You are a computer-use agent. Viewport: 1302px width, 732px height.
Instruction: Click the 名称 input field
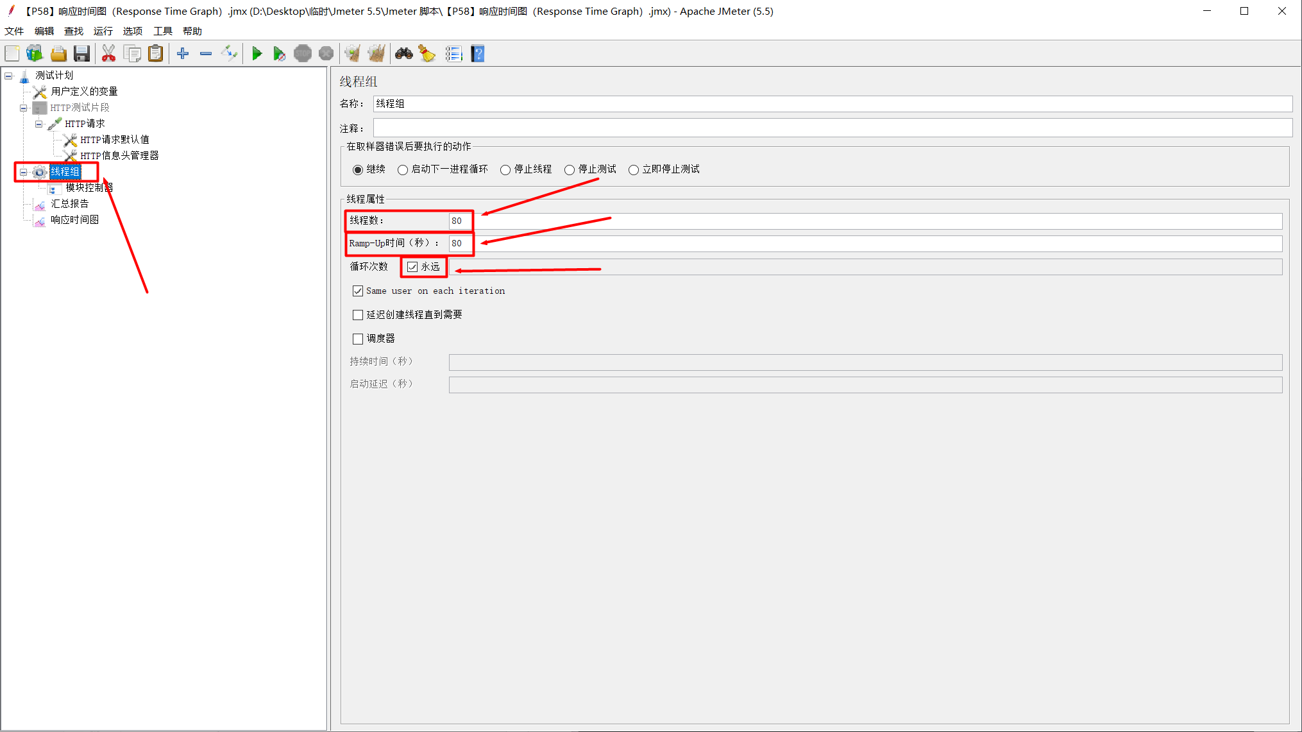[x=833, y=104]
